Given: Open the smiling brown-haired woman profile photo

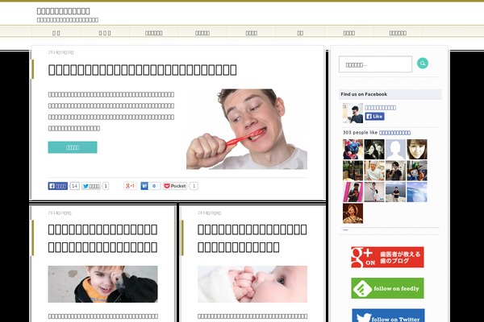Looking at the screenshot, I should [417, 150].
